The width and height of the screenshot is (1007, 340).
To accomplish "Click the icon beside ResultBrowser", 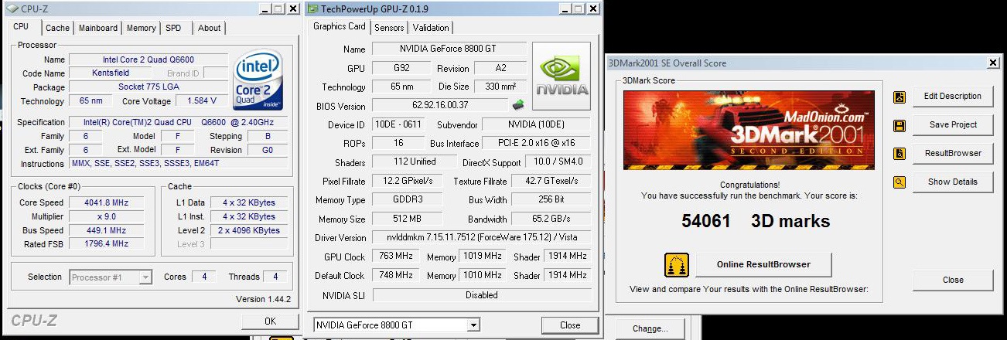I will 899,154.
